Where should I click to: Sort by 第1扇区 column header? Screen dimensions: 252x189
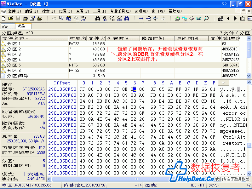(230, 38)
